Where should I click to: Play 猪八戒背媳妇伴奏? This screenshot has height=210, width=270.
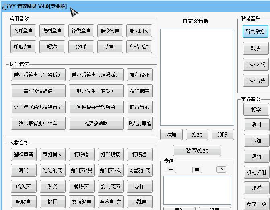tap(38, 123)
